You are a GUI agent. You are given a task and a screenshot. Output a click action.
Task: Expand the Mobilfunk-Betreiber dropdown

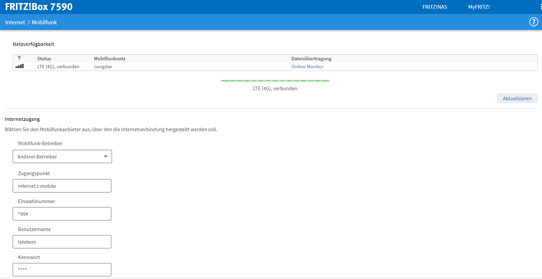(x=62, y=156)
